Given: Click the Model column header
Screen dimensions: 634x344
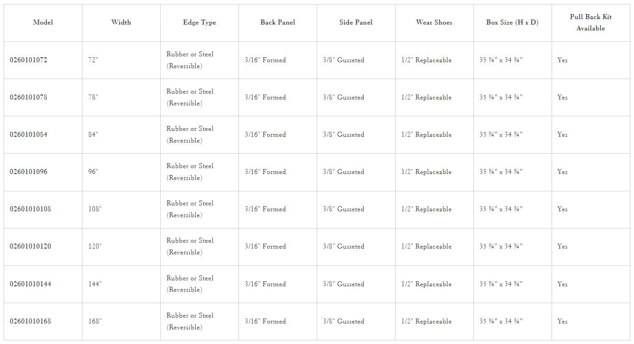Looking at the screenshot, I should pos(43,22).
